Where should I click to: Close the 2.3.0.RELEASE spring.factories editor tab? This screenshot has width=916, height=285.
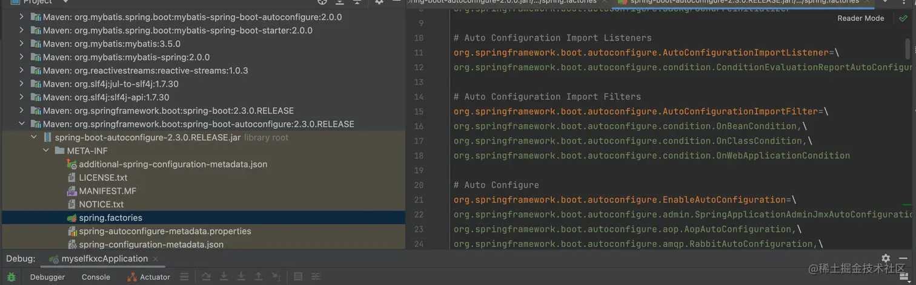[x=866, y=2]
